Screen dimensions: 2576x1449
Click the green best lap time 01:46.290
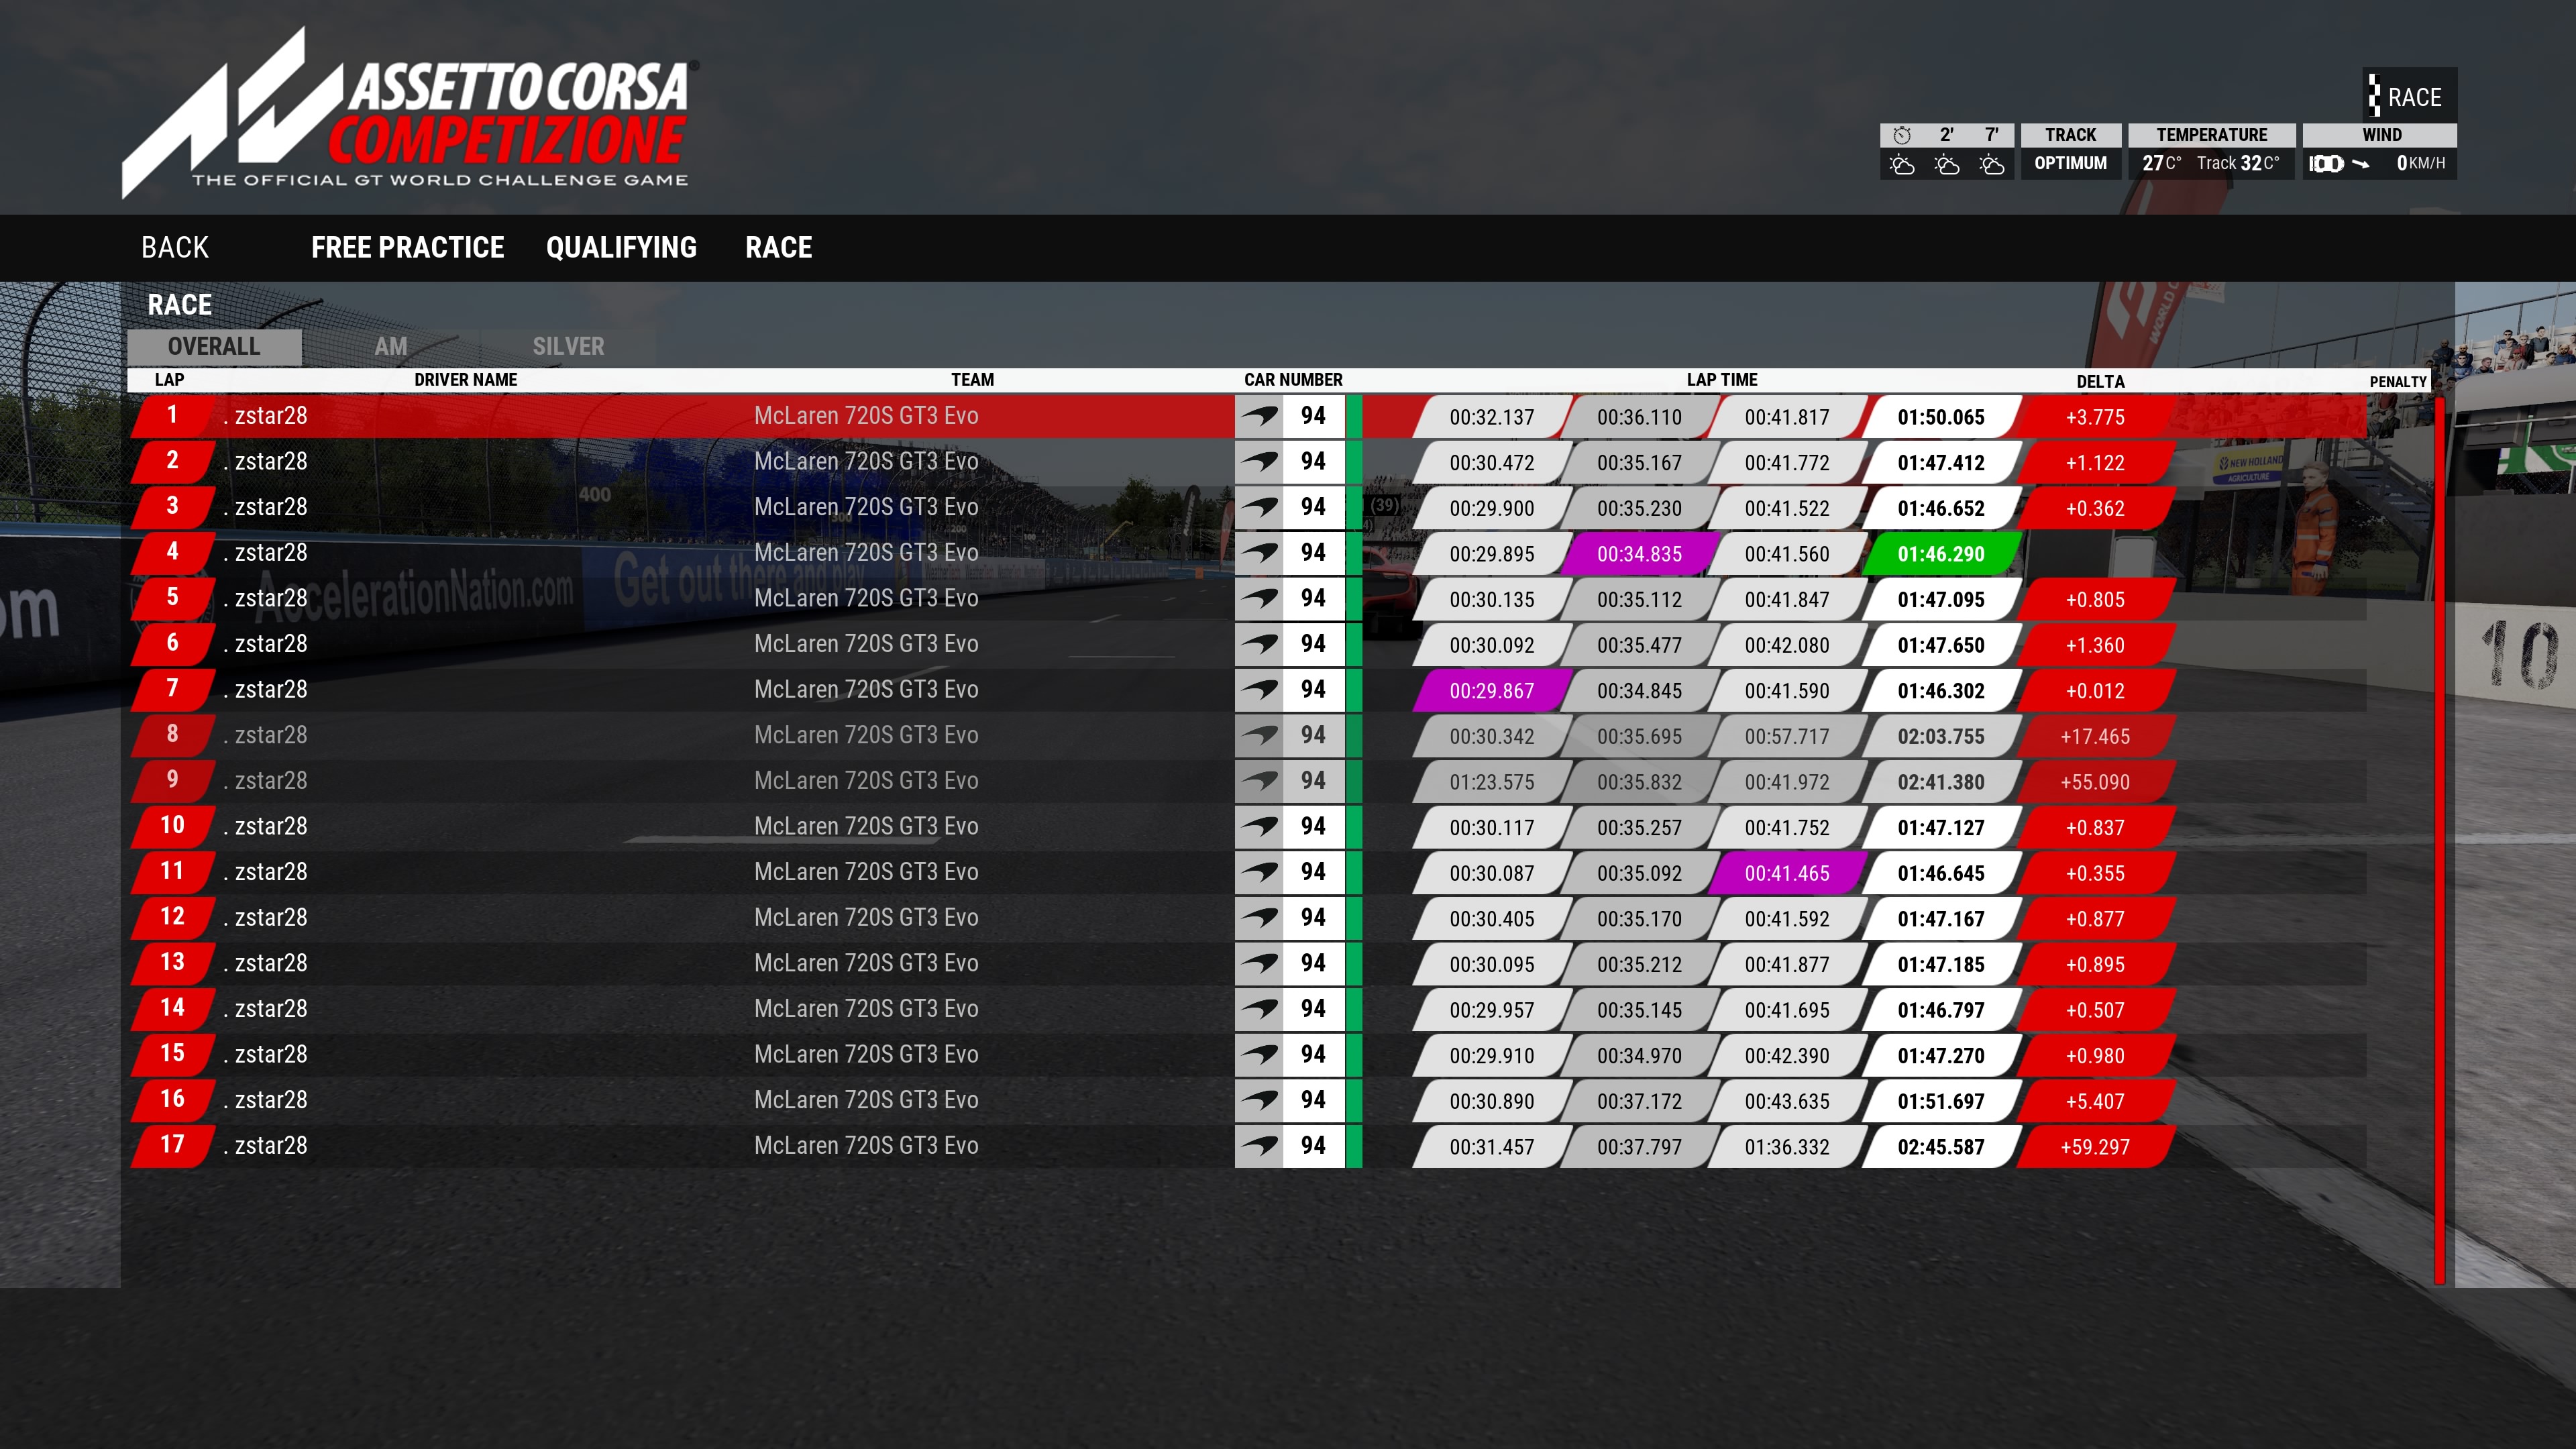click(1941, 554)
